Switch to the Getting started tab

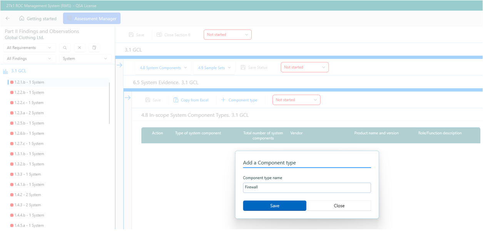coord(38,18)
